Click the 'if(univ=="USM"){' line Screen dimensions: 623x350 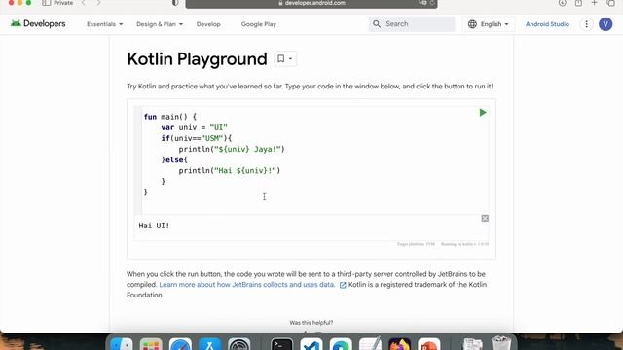197,138
